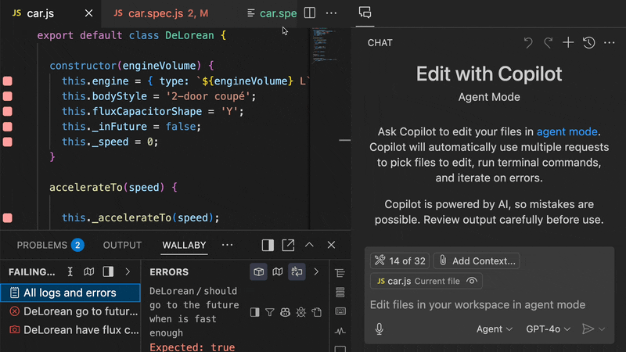This screenshot has height=352, width=626.
Task: Click Add Context button
Action: point(477,261)
